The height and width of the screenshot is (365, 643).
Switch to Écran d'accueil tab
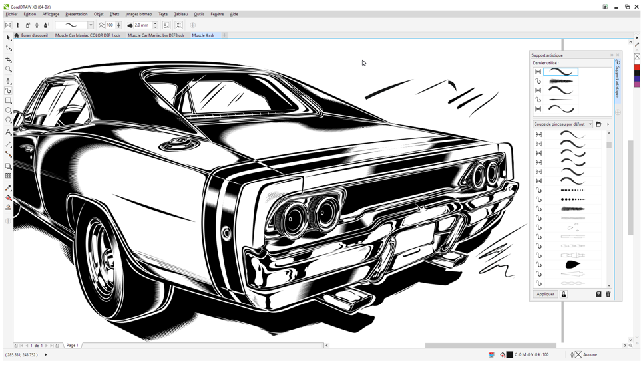(31, 35)
